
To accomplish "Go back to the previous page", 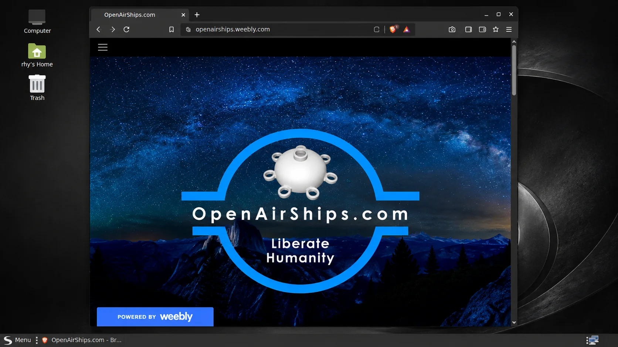I will [98, 30].
